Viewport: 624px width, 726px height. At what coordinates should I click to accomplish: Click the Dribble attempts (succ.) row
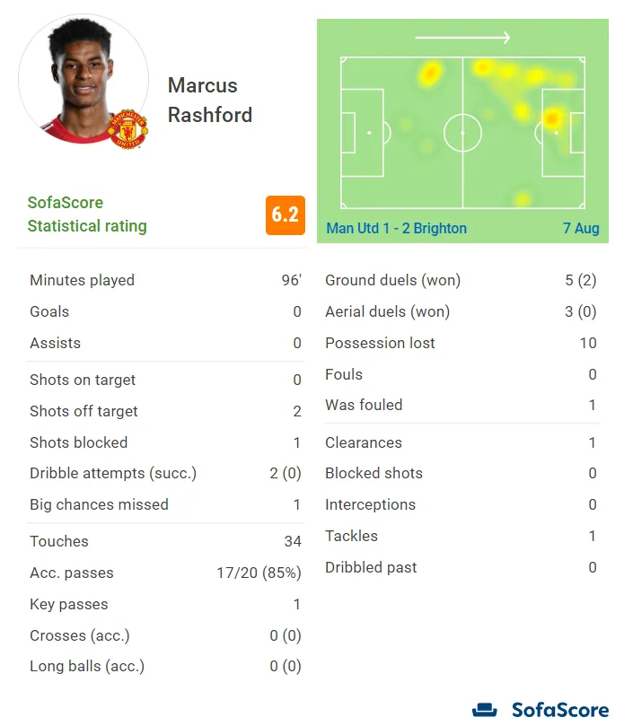coord(165,473)
